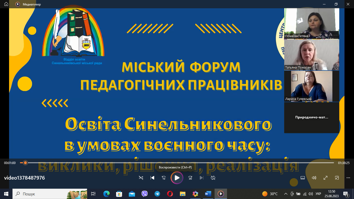
Task: Show hidden system tray icons
Action: tap(286, 194)
